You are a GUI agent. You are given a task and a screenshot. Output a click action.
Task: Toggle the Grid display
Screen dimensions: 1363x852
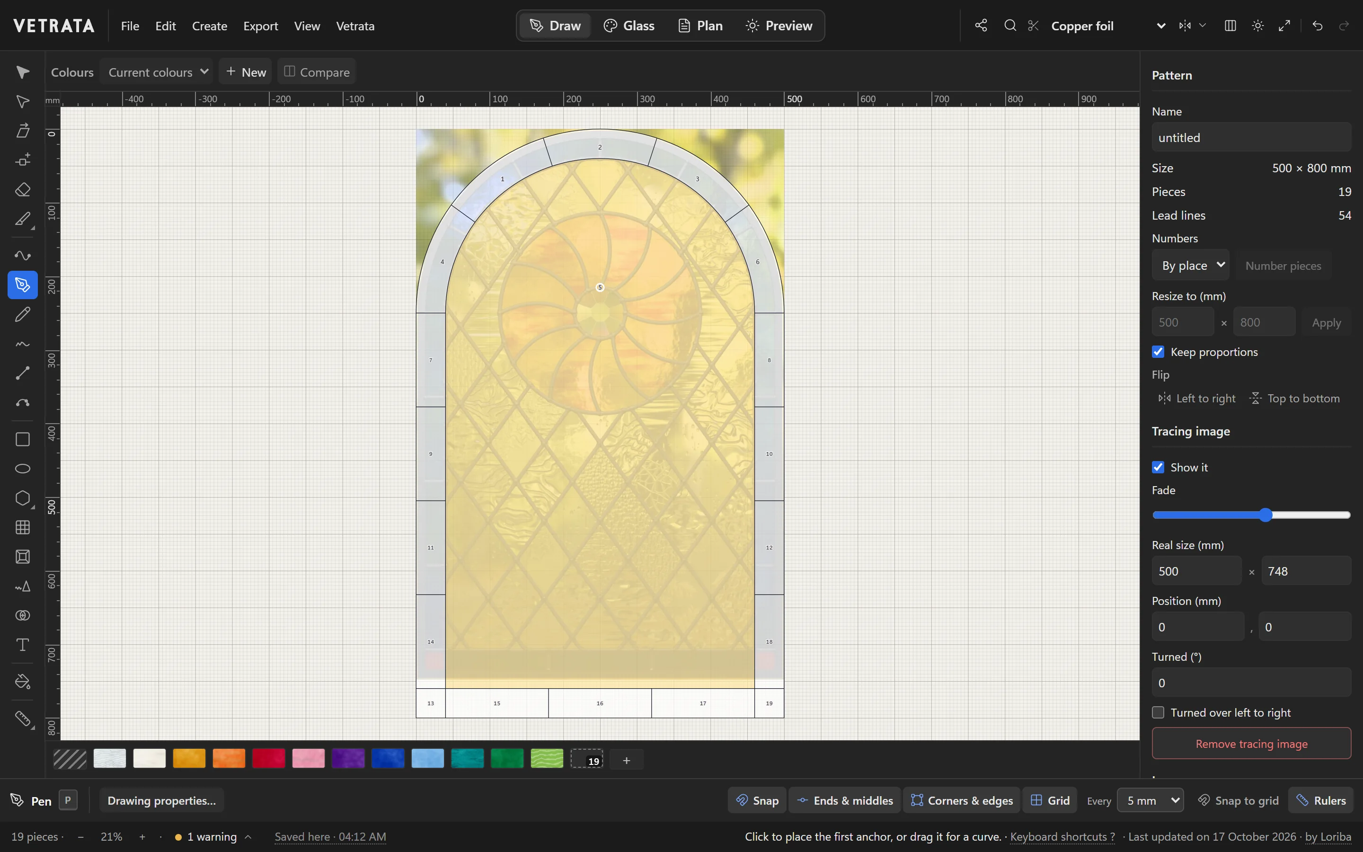coord(1050,800)
